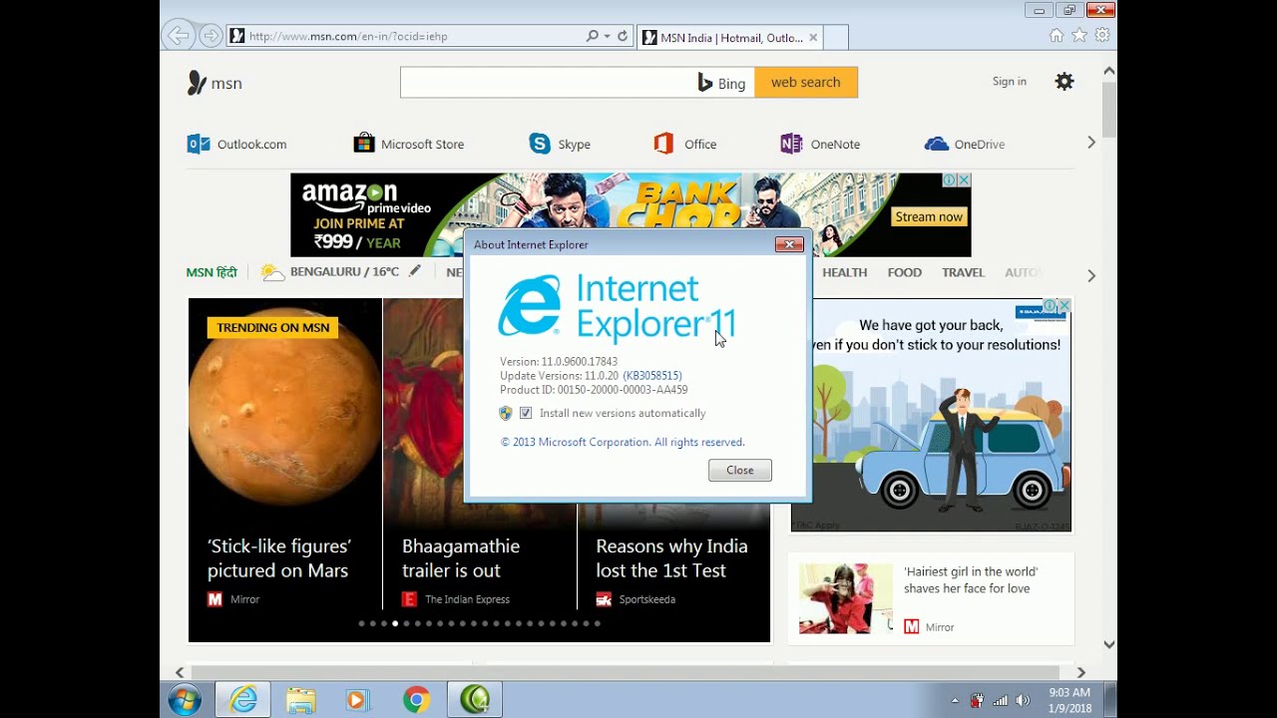Click Stream now on Amazon ad
Image resolution: width=1277 pixels, height=718 pixels.
[x=929, y=216]
